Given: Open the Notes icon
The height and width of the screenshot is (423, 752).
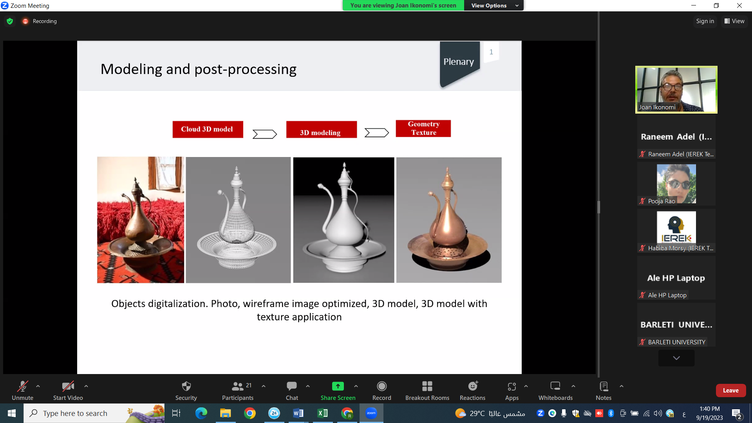Looking at the screenshot, I should pos(603,387).
